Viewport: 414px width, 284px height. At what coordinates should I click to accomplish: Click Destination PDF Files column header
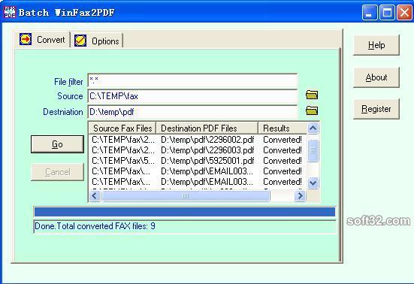207,128
